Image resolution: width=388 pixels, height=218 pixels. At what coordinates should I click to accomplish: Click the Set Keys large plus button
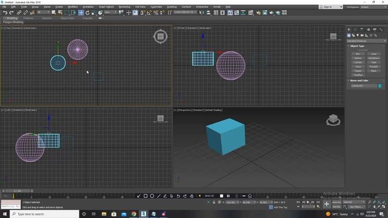(x=326, y=204)
